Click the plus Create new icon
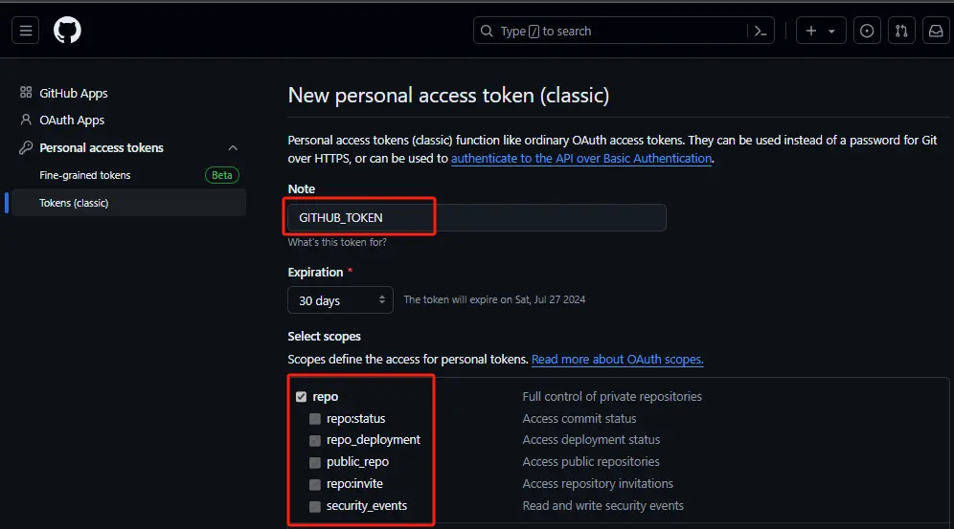 point(811,31)
